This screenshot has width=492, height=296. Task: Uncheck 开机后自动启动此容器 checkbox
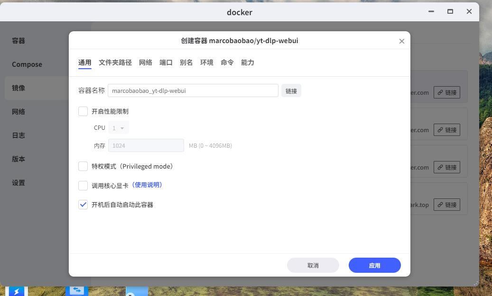pos(83,205)
